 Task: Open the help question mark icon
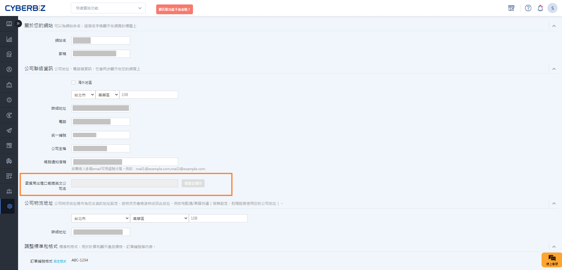coord(528,8)
